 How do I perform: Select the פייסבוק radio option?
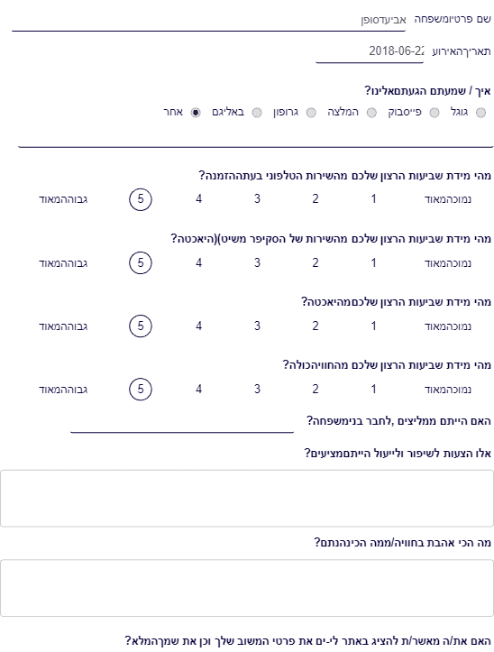pyautogui.click(x=435, y=113)
